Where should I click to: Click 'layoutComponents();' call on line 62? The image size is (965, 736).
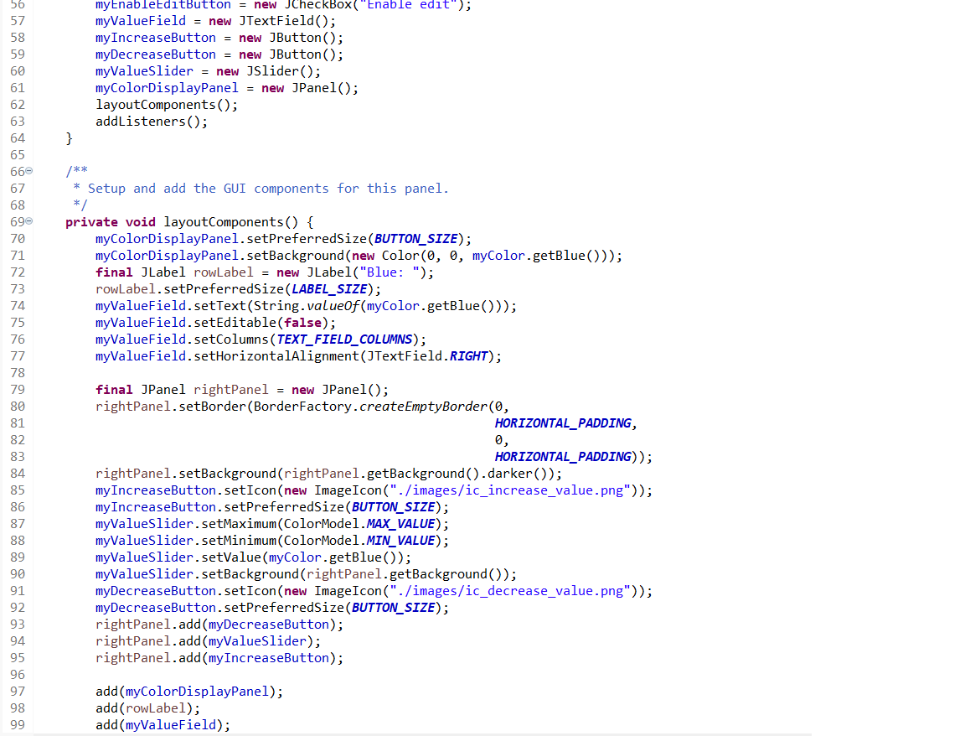pos(167,105)
